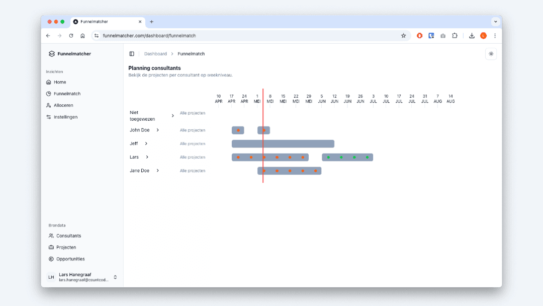Open Instellingen settings icon

(49, 117)
